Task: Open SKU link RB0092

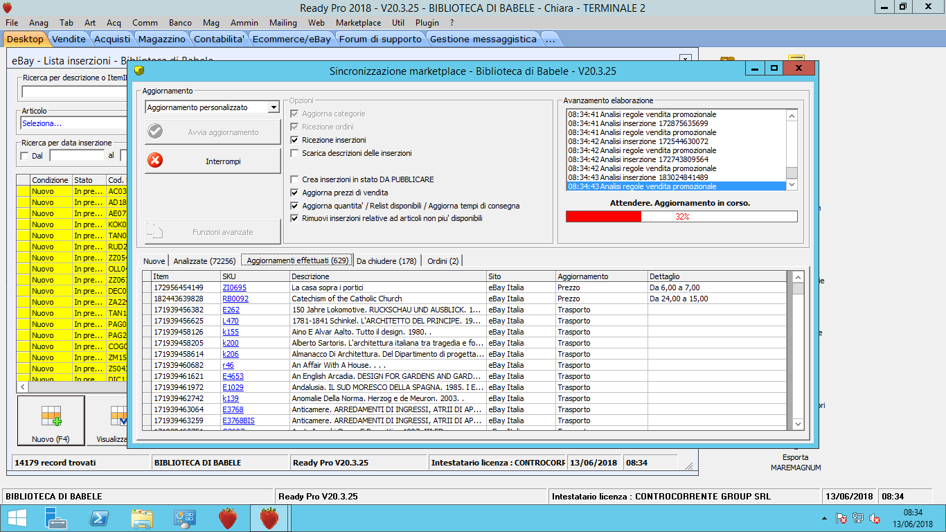Action: click(235, 299)
